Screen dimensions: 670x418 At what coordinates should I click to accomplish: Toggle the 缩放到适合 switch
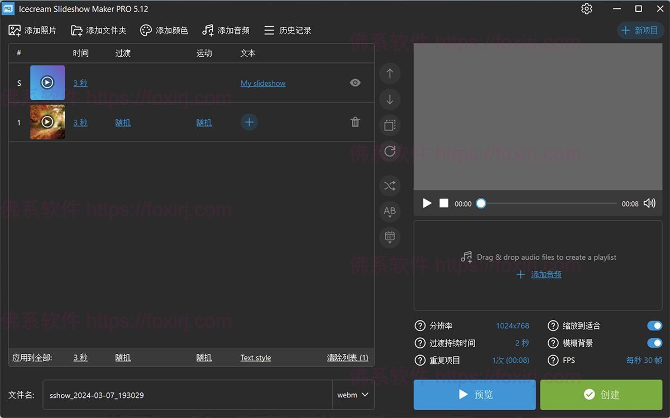point(654,325)
